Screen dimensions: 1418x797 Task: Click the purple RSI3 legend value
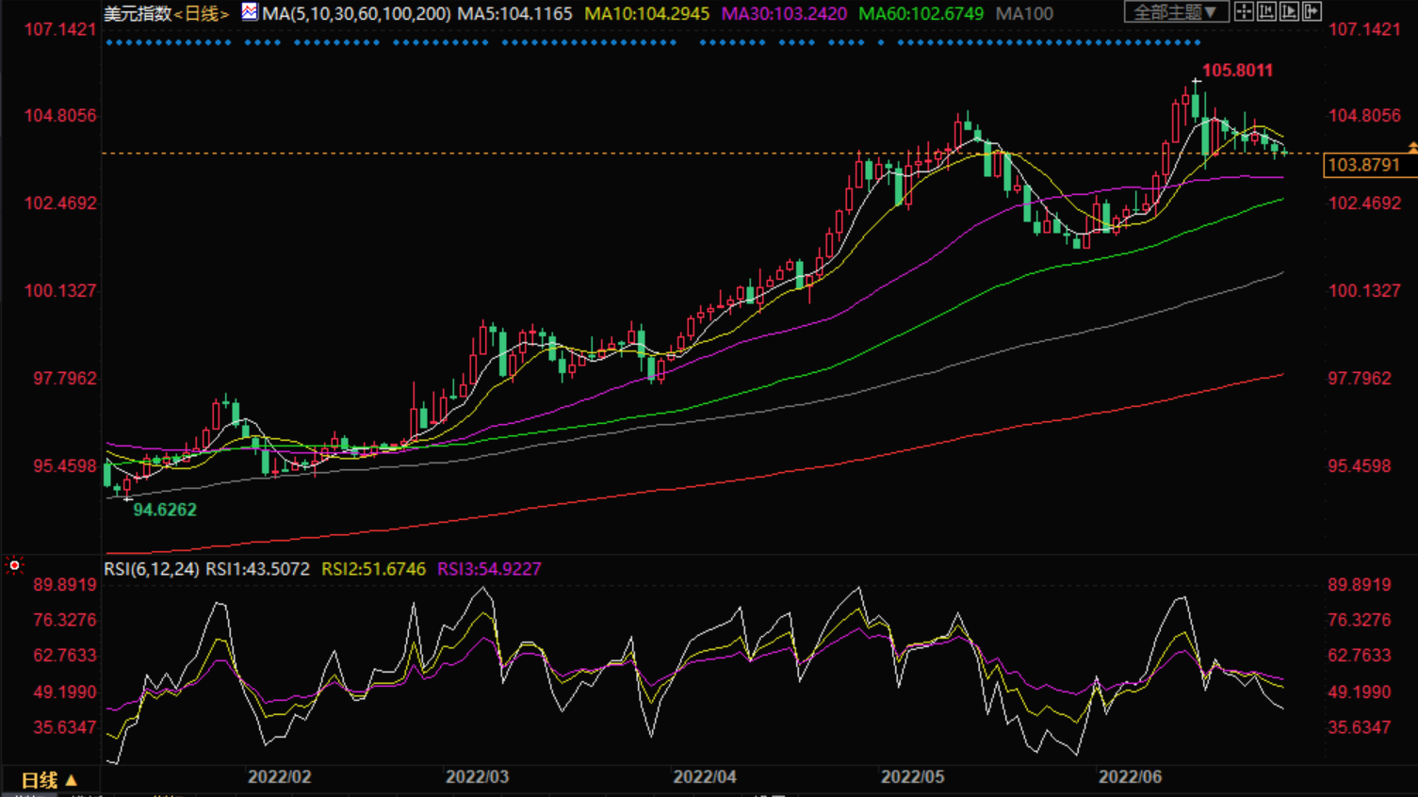tap(489, 569)
